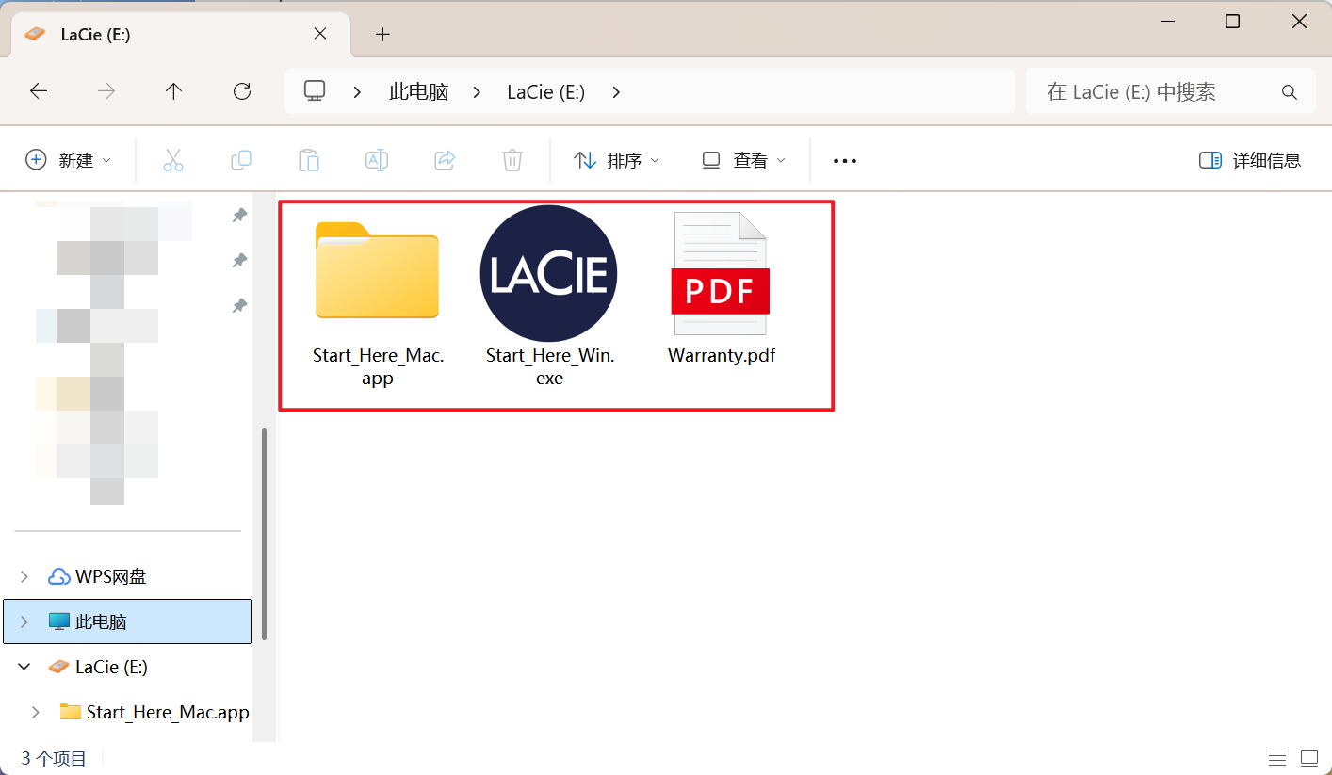This screenshot has height=775, width=1332.
Task: Click LaCie (E:) in the address bar
Action: click(546, 92)
